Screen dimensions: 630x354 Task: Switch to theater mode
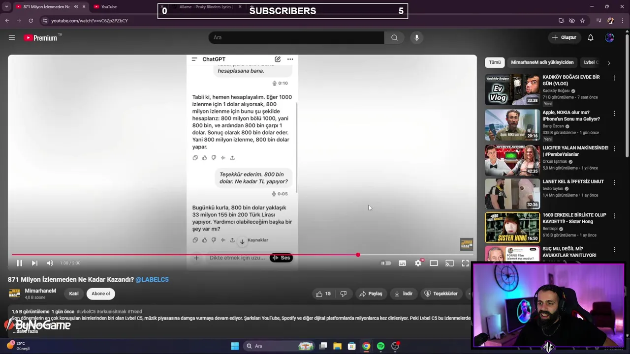click(x=434, y=263)
